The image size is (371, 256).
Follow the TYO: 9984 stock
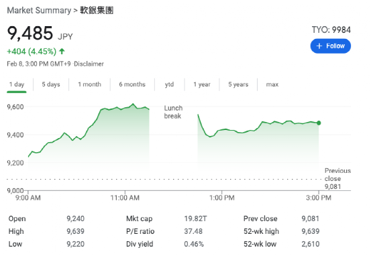[331, 46]
